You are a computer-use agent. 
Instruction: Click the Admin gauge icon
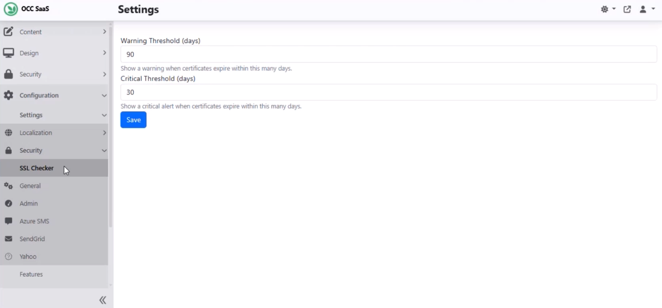point(8,203)
